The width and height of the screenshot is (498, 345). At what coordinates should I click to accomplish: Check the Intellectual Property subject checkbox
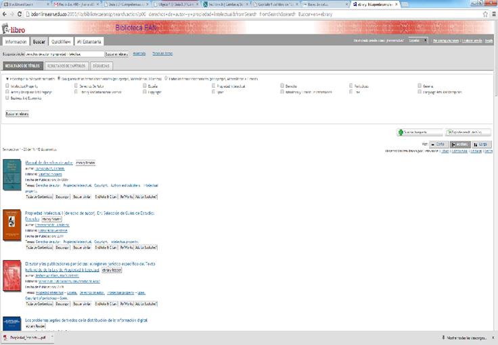[x=7, y=86]
